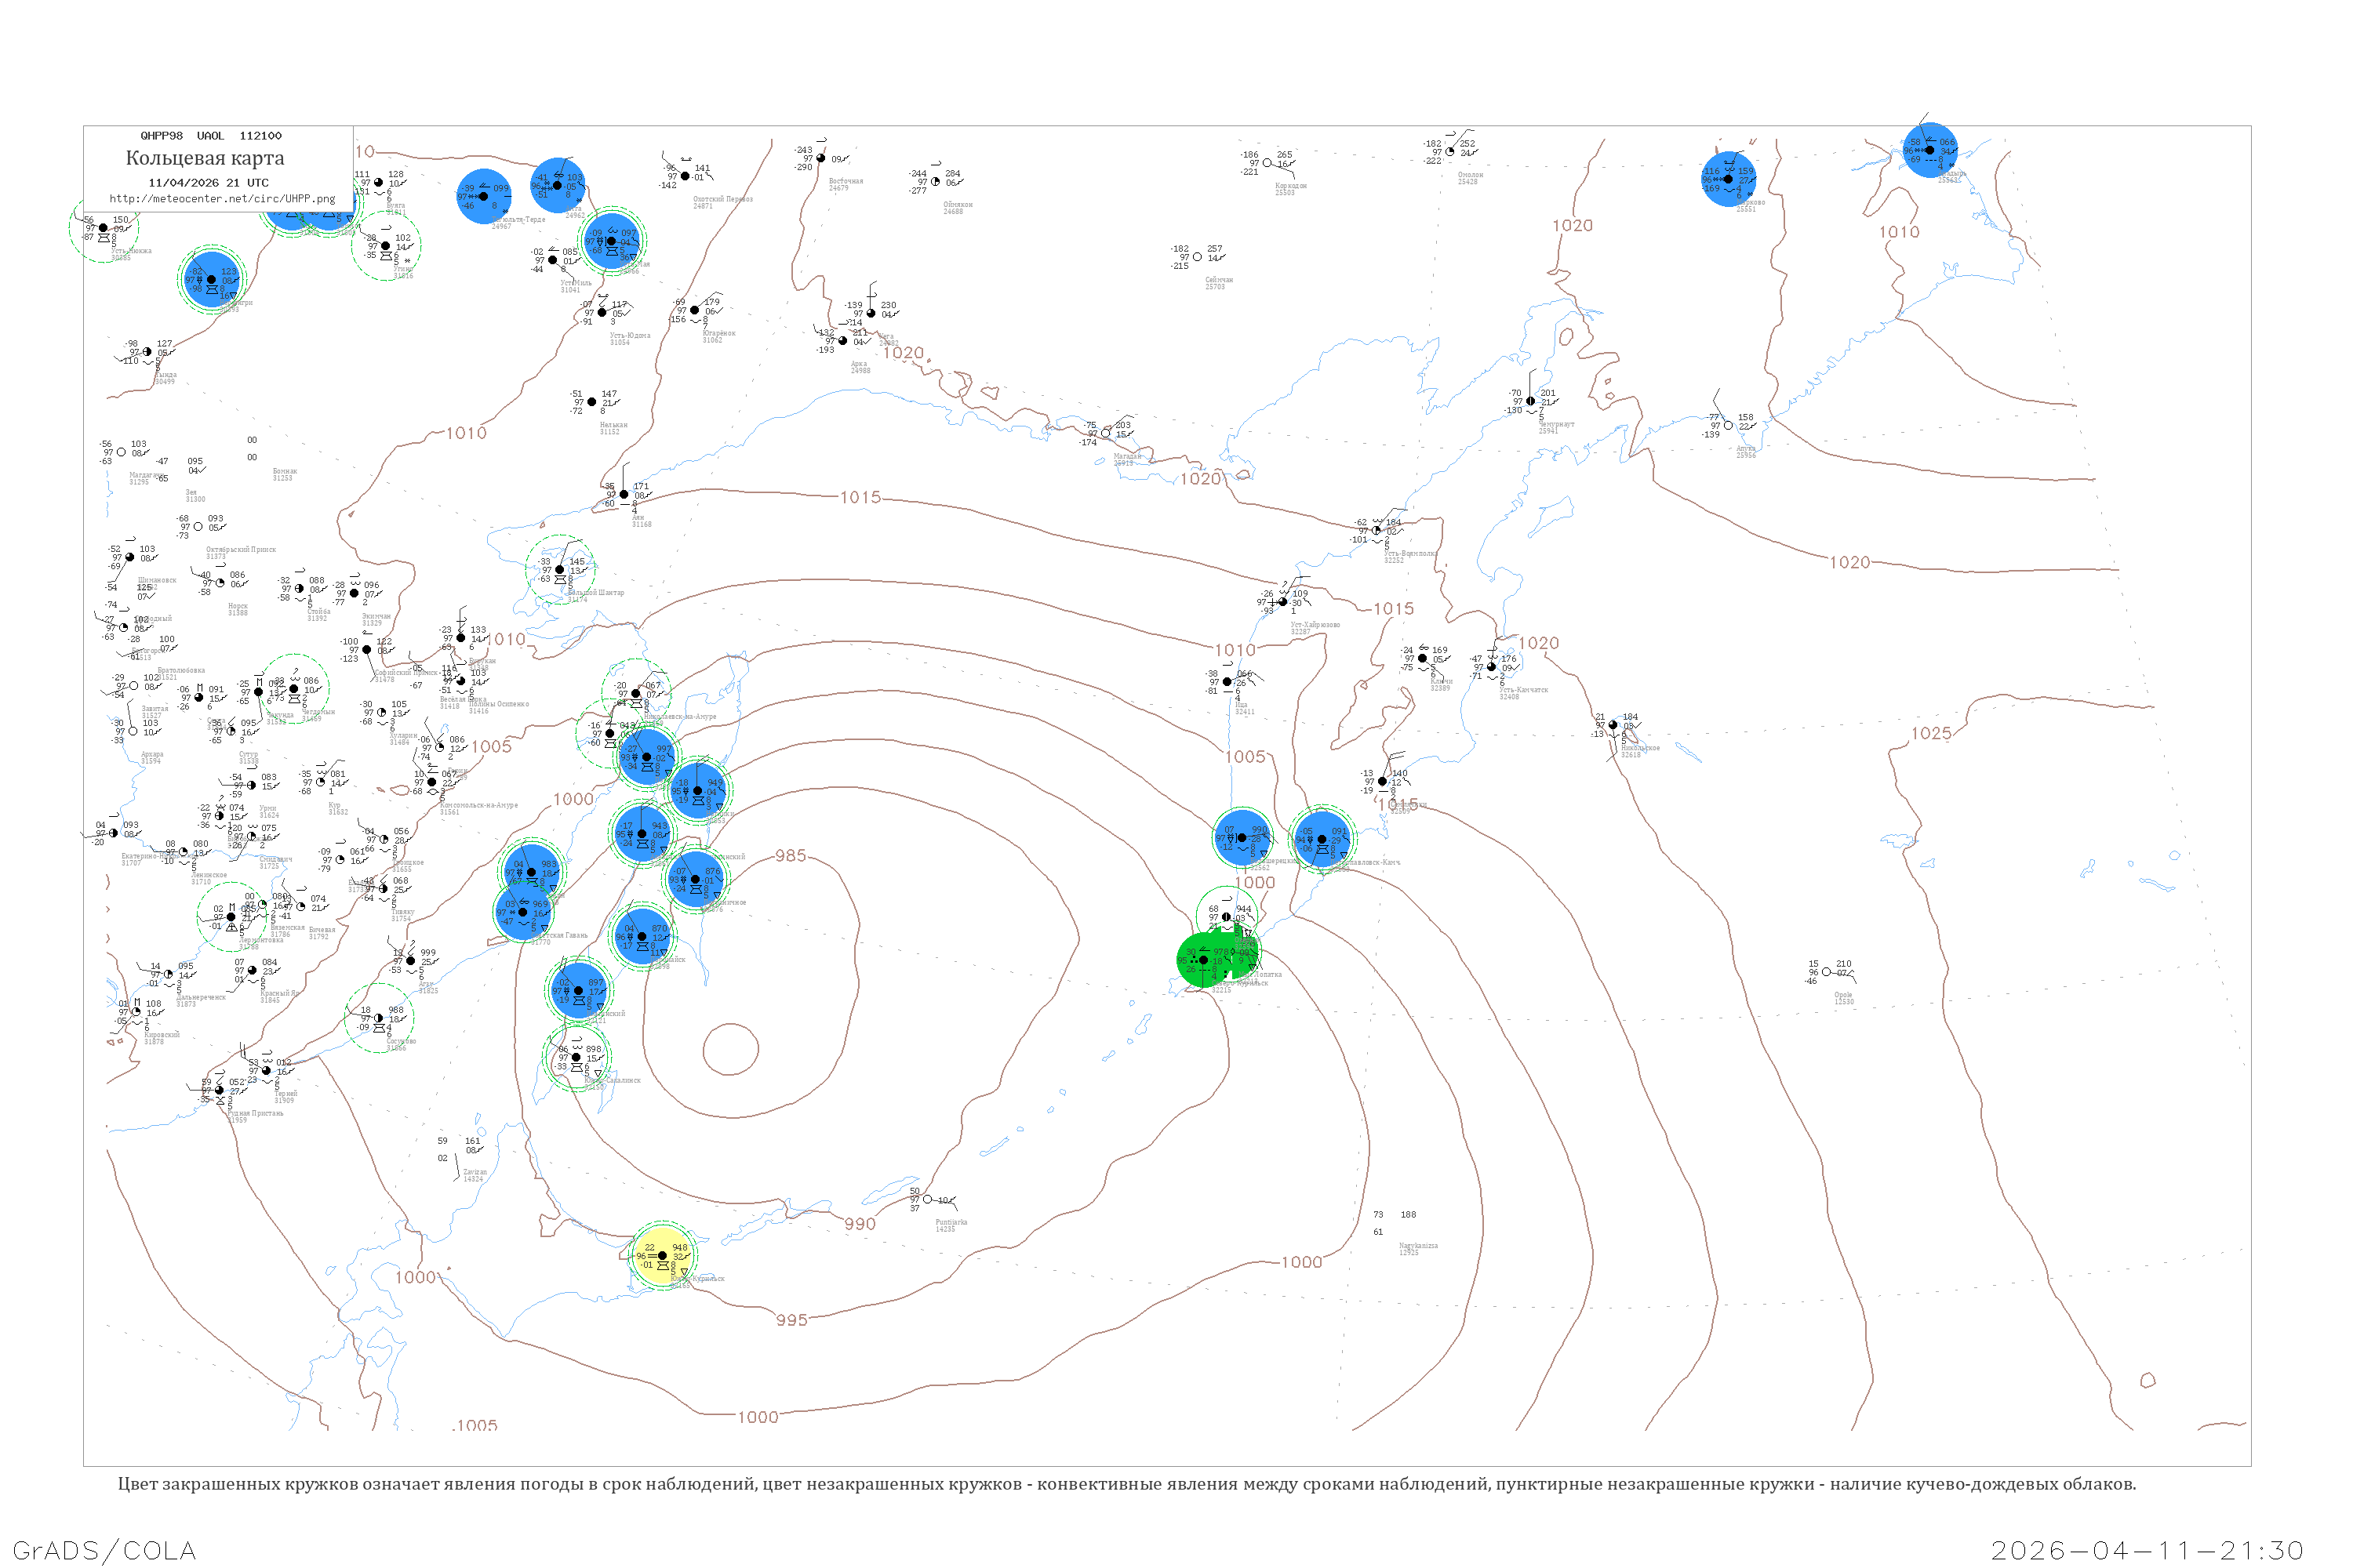Click the 2026-04-11-21:30 timestamp
This screenshot has height=1568, width=2353.
click(2147, 1550)
